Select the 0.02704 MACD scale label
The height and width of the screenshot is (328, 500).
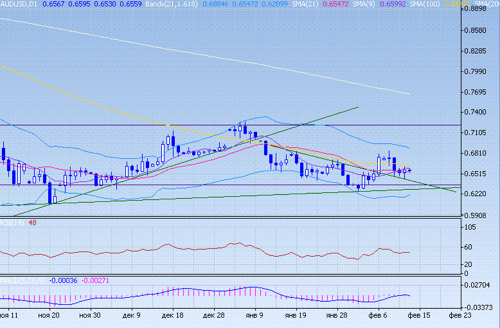pyautogui.click(x=478, y=284)
